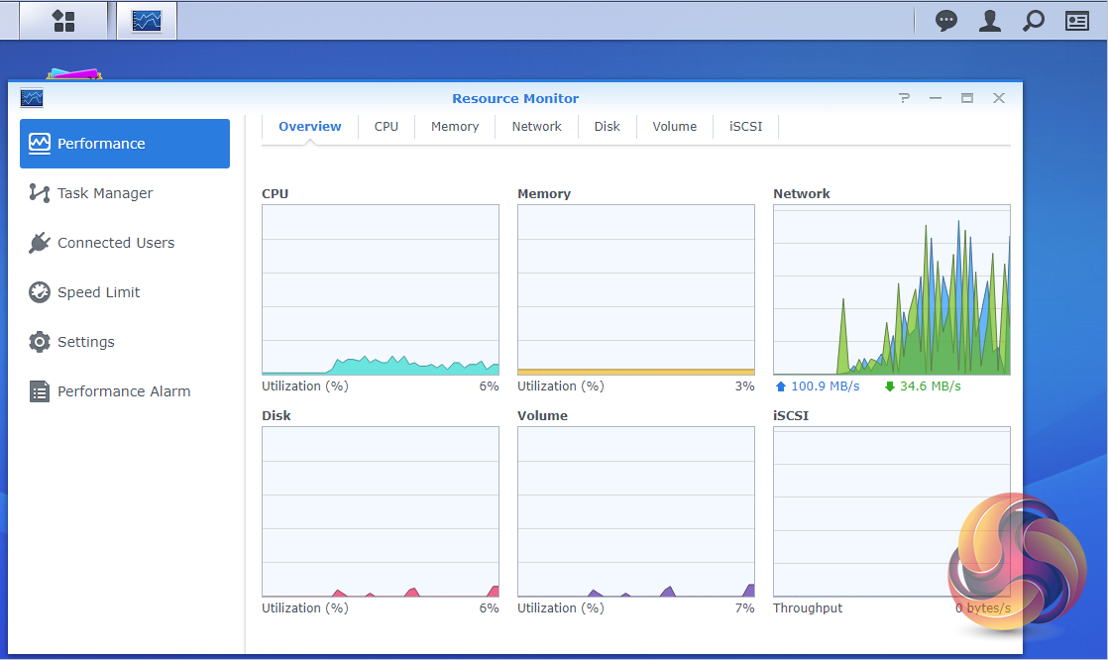This screenshot has height=660, width=1108.
Task: Open the DSM Main Menu icon
Action: (63, 21)
